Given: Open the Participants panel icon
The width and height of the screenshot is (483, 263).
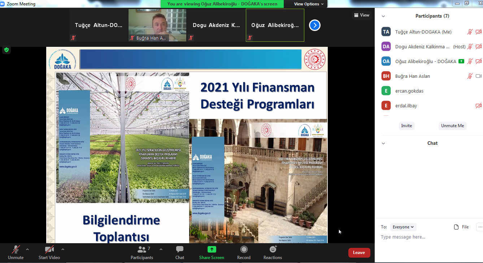Looking at the screenshot, I should pyautogui.click(x=142, y=249).
